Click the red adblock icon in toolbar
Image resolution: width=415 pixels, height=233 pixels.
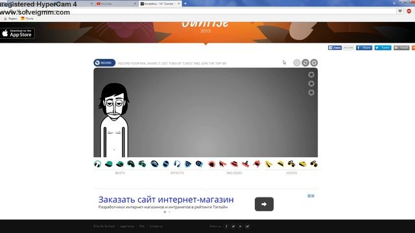(x=409, y=11)
